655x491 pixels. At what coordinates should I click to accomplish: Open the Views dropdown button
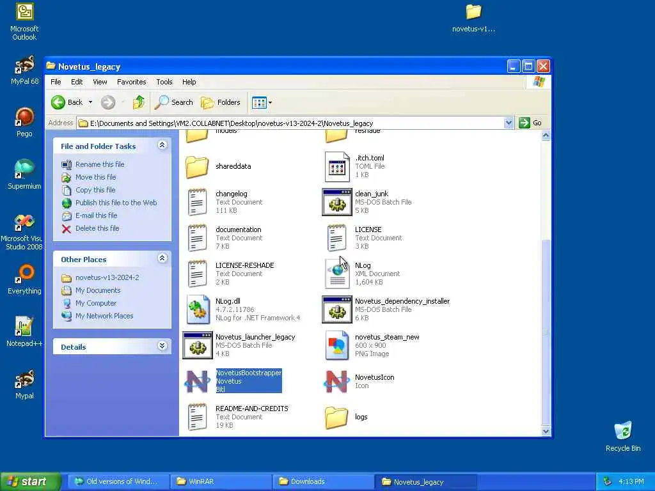(262, 102)
